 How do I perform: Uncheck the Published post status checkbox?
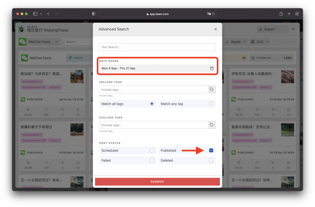pyautogui.click(x=211, y=151)
